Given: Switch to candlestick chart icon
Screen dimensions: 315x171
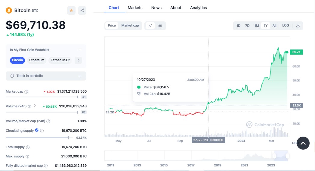Looking at the screenshot, I should click(x=160, y=26).
